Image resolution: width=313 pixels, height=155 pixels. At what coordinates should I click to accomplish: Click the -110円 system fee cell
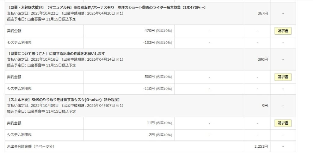149,89
